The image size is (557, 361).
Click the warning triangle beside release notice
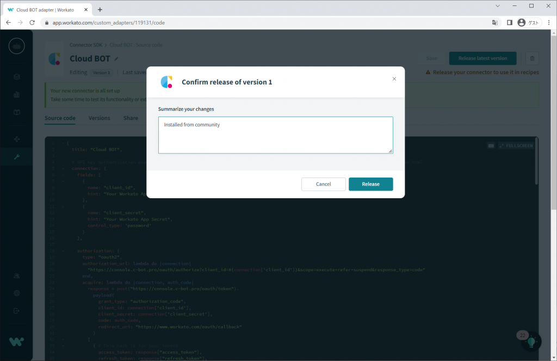point(428,72)
